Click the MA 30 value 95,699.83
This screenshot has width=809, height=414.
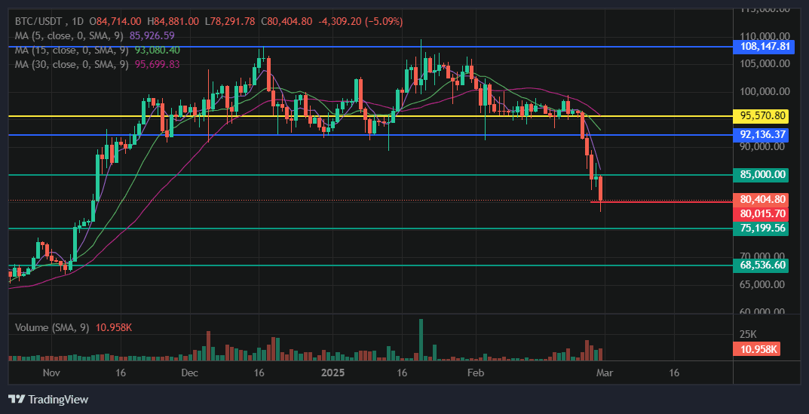click(x=158, y=65)
